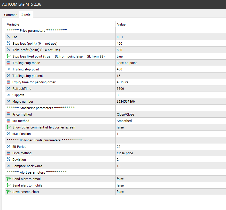Click the fraction icon beside Lot

click(8, 37)
